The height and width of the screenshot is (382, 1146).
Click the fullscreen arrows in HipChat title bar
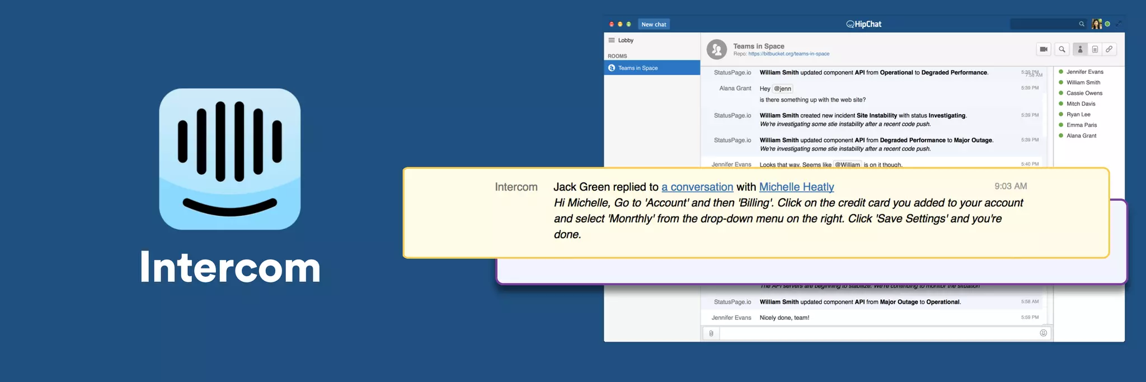click(x=1119, y=24)
